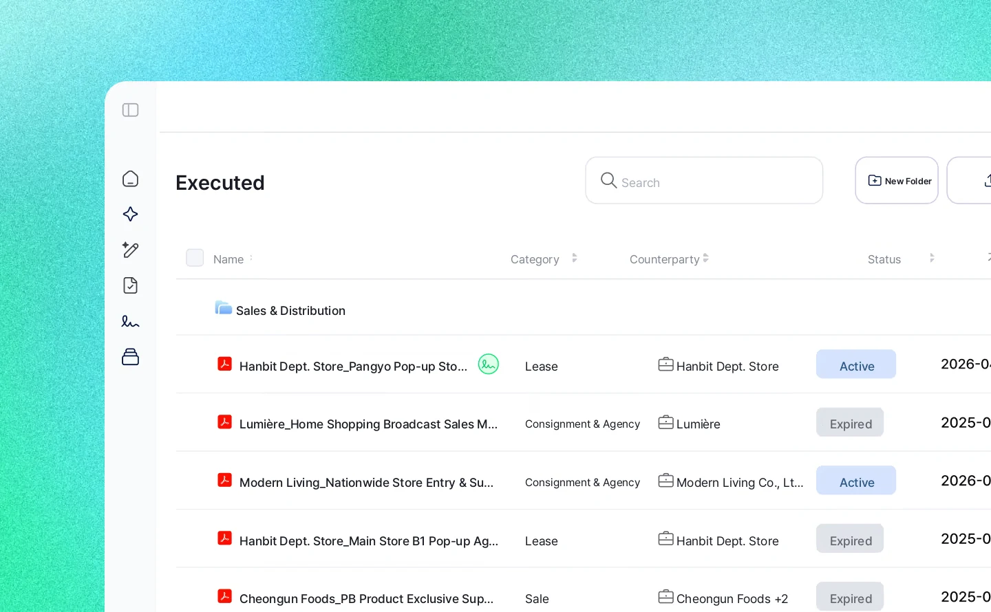Open Modern Living_Nationwide Store Entry contract
The height and width of the screenshot is (612, 991).
[x=366, y=483]
